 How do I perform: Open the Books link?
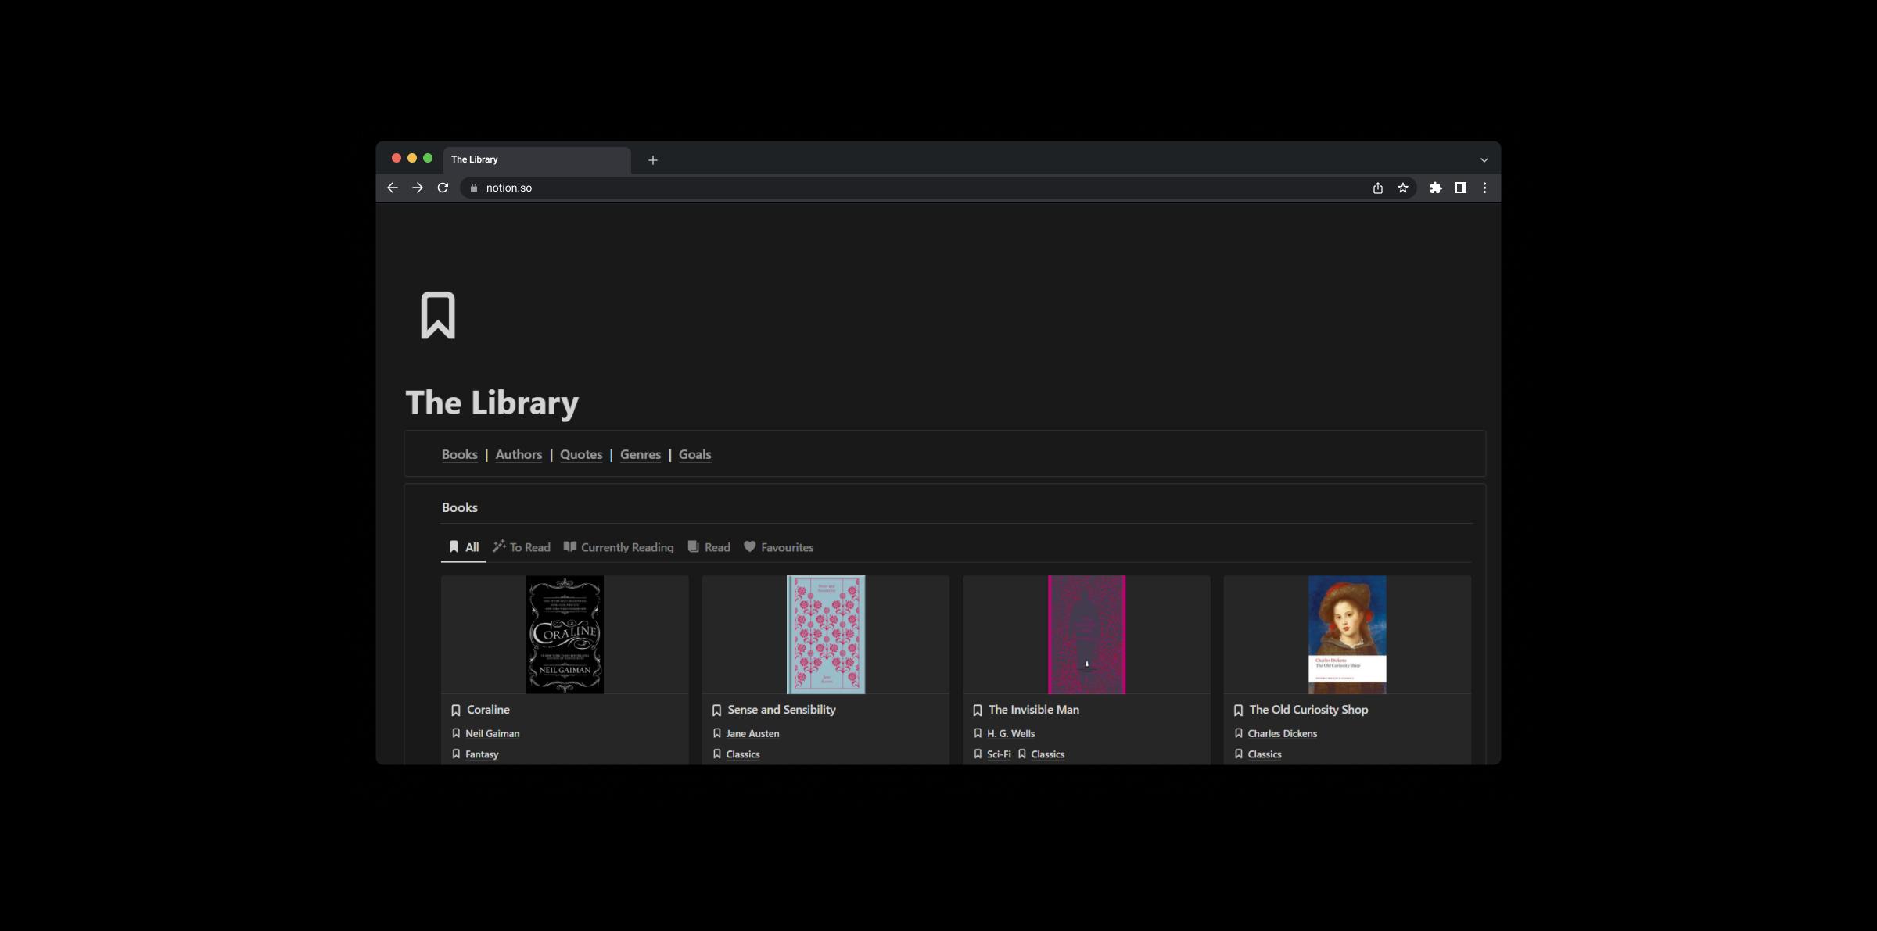[460, 454]
